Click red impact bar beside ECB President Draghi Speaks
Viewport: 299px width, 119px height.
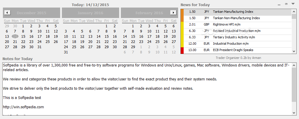point(182,50)
